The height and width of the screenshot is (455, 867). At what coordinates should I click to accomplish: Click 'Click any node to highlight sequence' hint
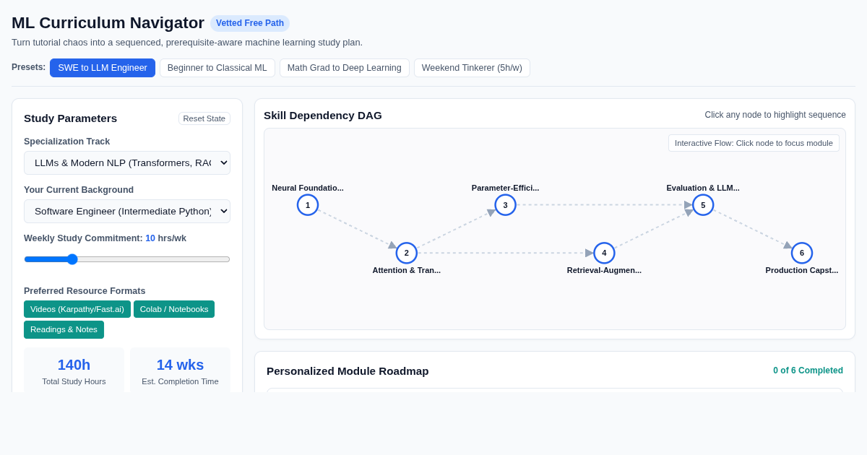pos(775,115)
